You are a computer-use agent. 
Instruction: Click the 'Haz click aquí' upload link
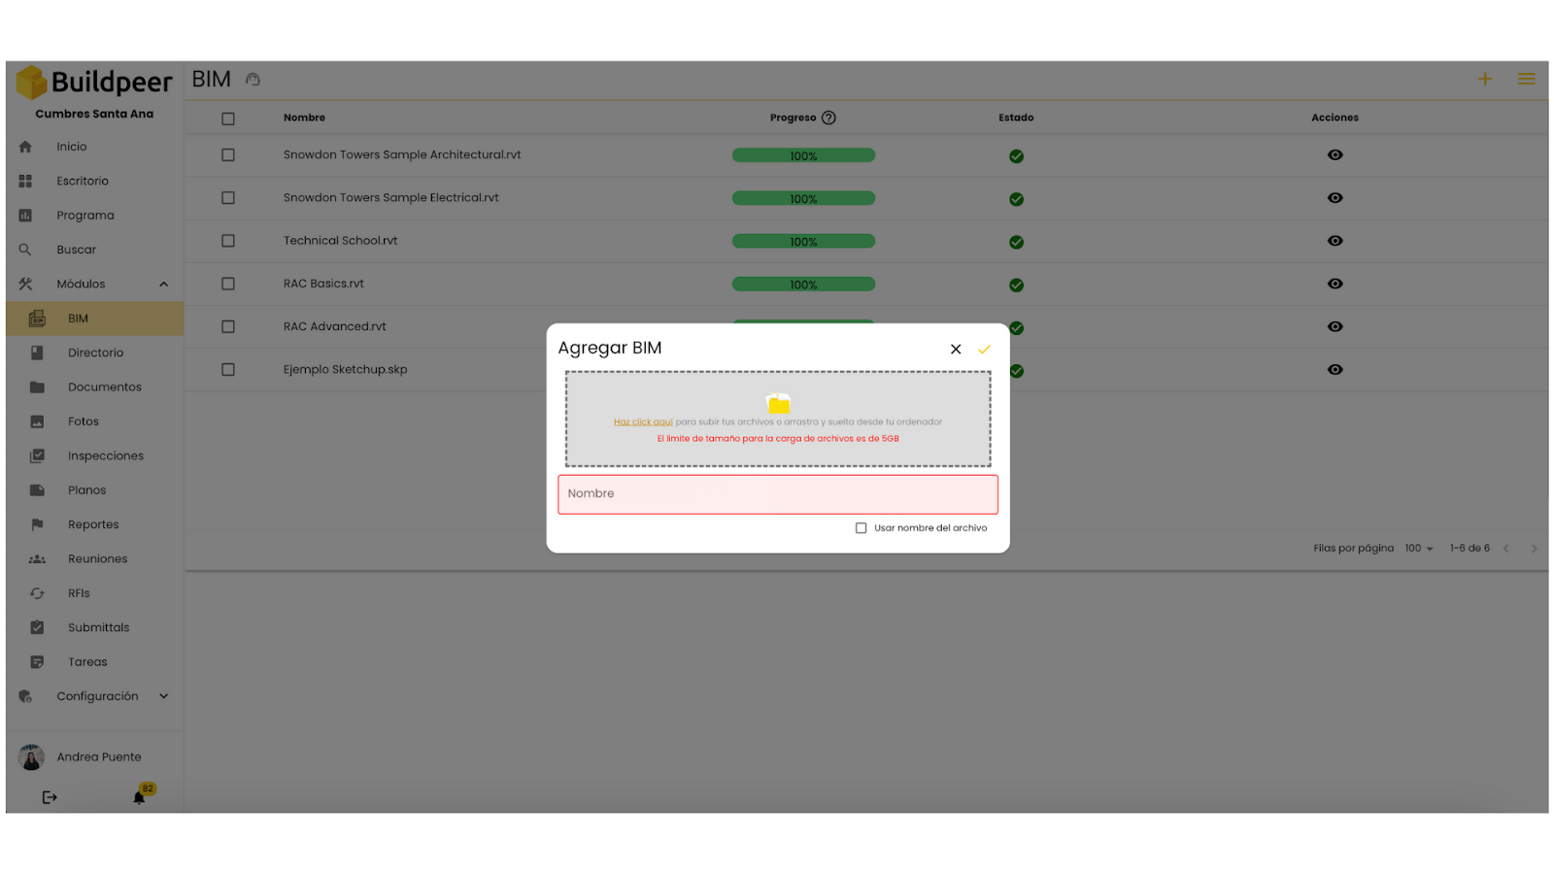click(x=643, y=422)
